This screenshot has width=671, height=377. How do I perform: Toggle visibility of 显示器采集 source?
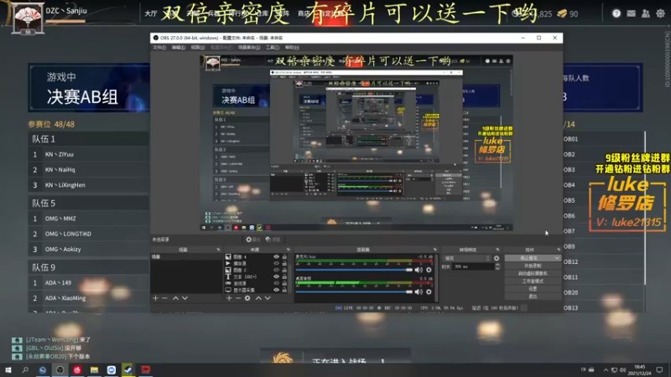pyautogui.click(x=276, y=290)
